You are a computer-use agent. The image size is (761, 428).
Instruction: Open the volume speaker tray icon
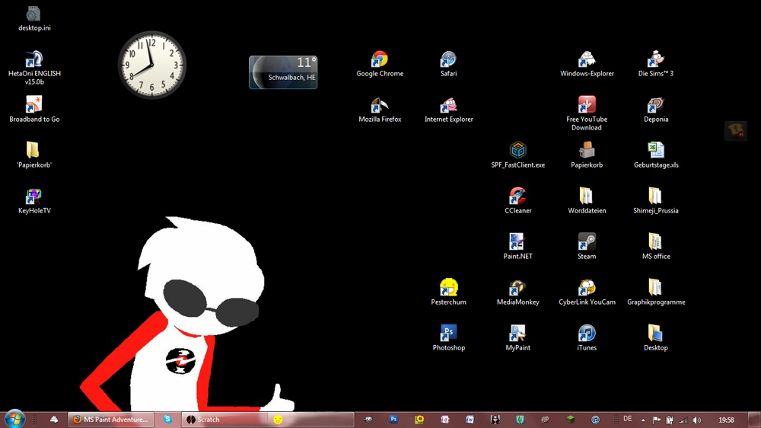click(696, 420)
